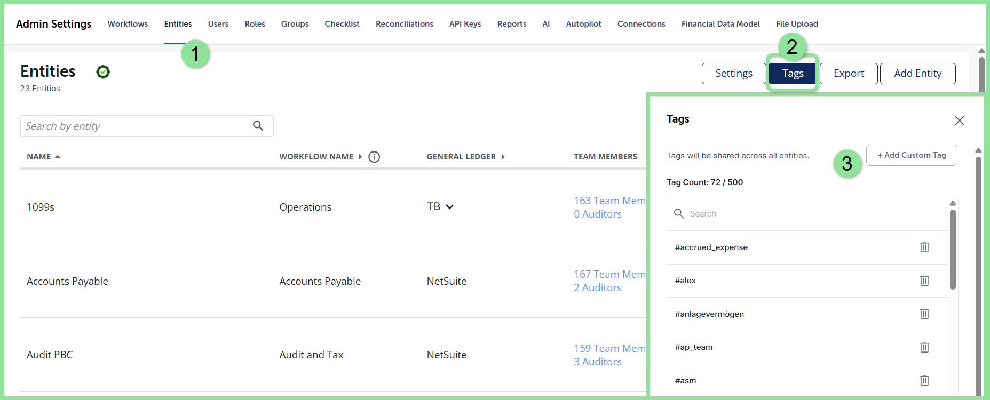This screenshot has height=400, width=990.
Task: Click the Operations workflow cell
Action: click(x=305, y=207)
